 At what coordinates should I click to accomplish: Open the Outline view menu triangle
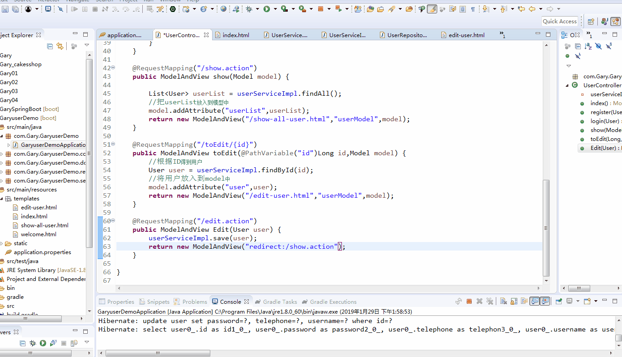click(x=569, y=66)
